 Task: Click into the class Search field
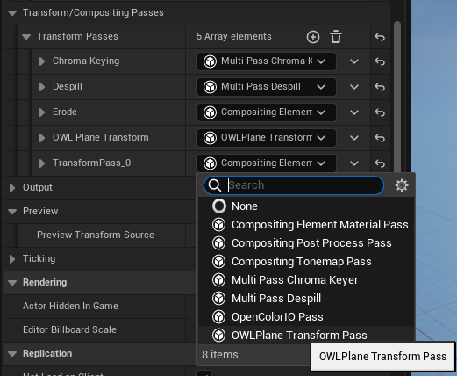[294, 185]
